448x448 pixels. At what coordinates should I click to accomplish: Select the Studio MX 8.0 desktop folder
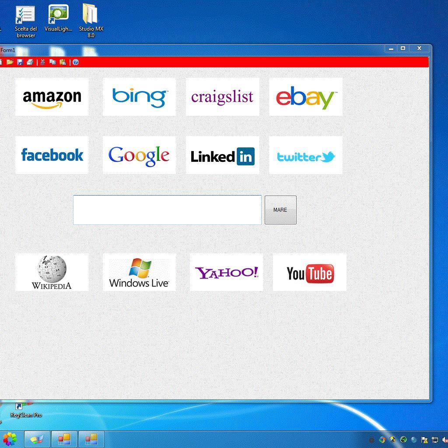[91, 21]
